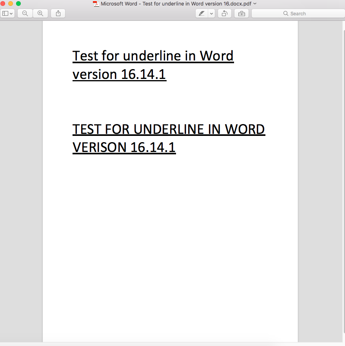Minimize the Preview window

coord(11,4)
